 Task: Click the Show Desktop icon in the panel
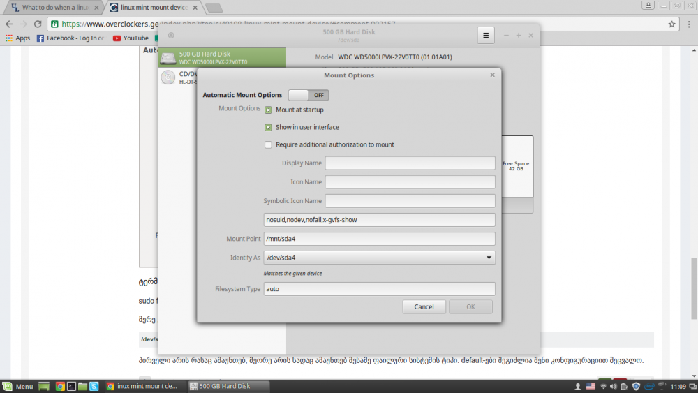[43, 386]
